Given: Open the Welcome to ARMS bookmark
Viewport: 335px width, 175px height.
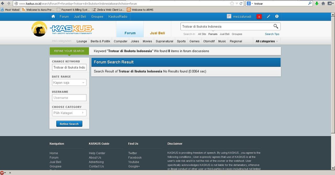Looking at the screenshot, I should (140, 10).
